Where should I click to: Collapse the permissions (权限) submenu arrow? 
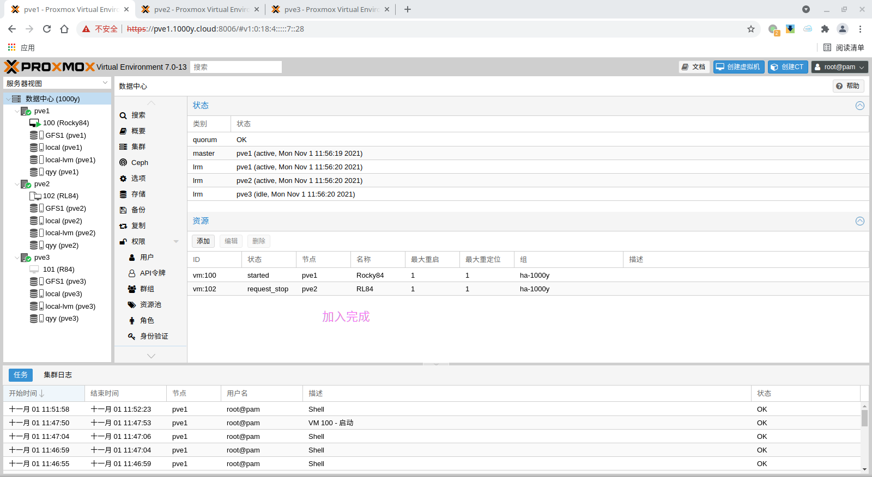pyautogui.click(x=176, y=242)
